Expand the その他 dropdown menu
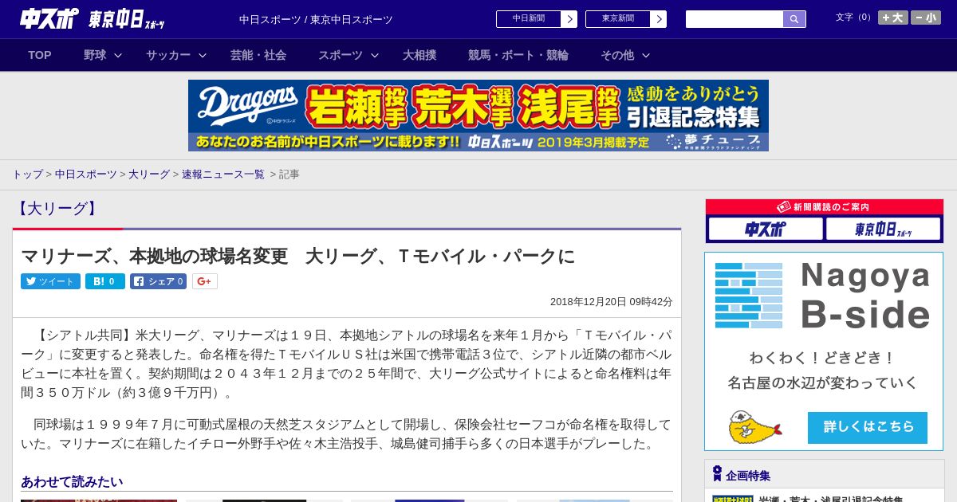The height and width of the screenshot is (502, 957). [625, 55]
